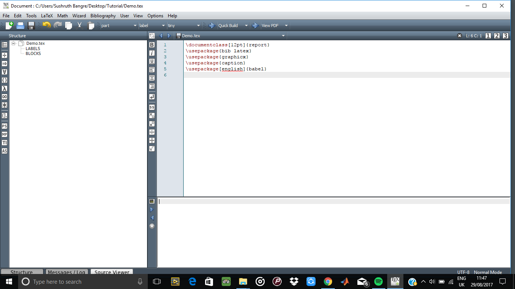Open the delimiters panel ({} icon)
The height and width of the screenshot is (289, 515).
[x=5, y=80]
